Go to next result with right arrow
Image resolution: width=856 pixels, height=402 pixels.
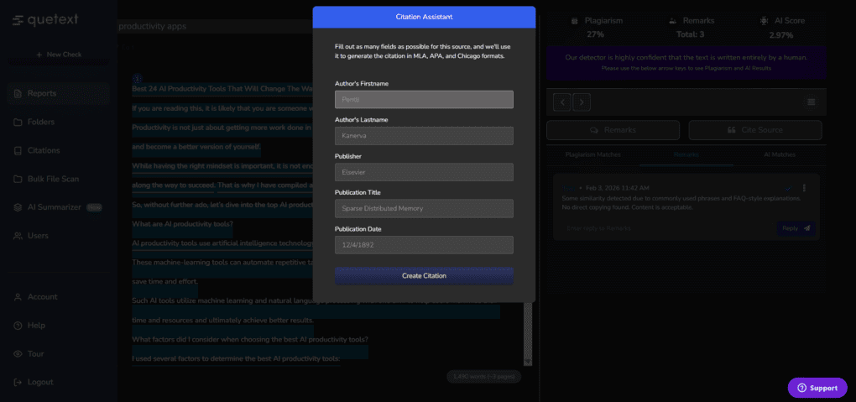(x=582, y=102)
